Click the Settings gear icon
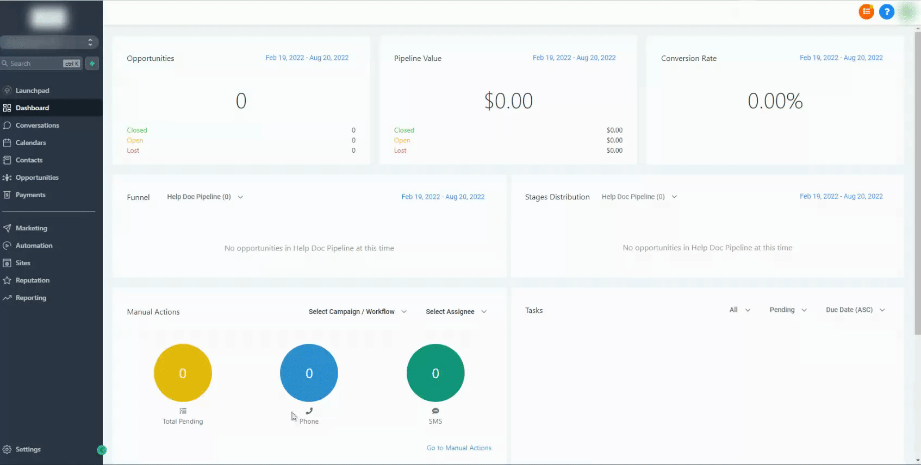This screenshot has height=465, width=921. (x=7, y=449)
